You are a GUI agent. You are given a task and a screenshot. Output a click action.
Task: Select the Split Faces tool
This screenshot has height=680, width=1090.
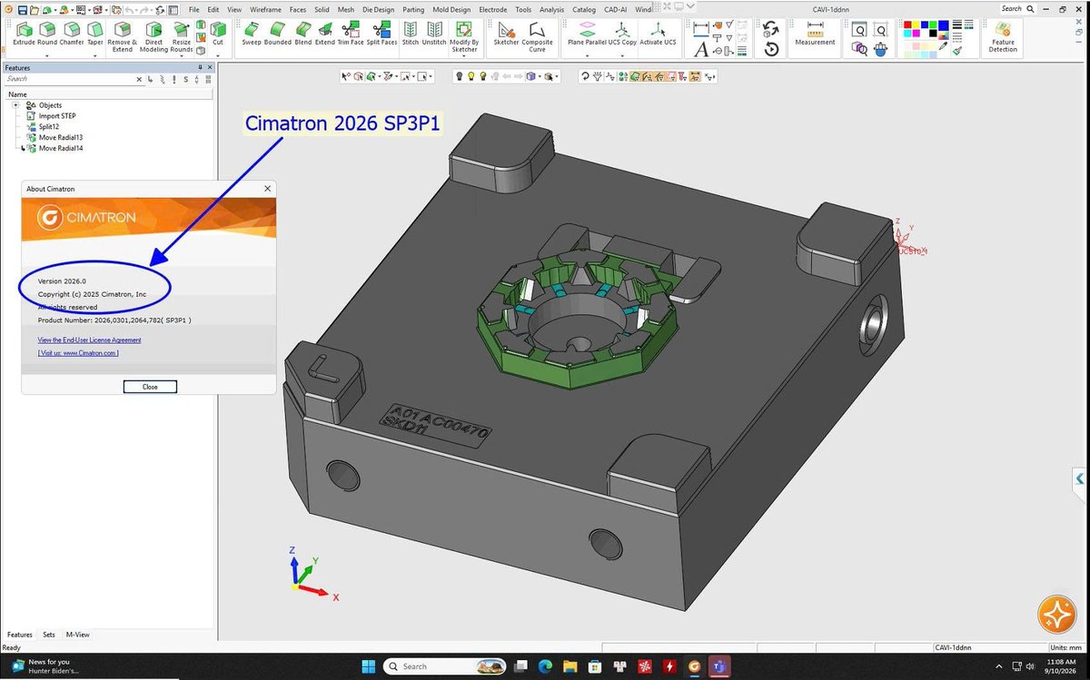381,34
